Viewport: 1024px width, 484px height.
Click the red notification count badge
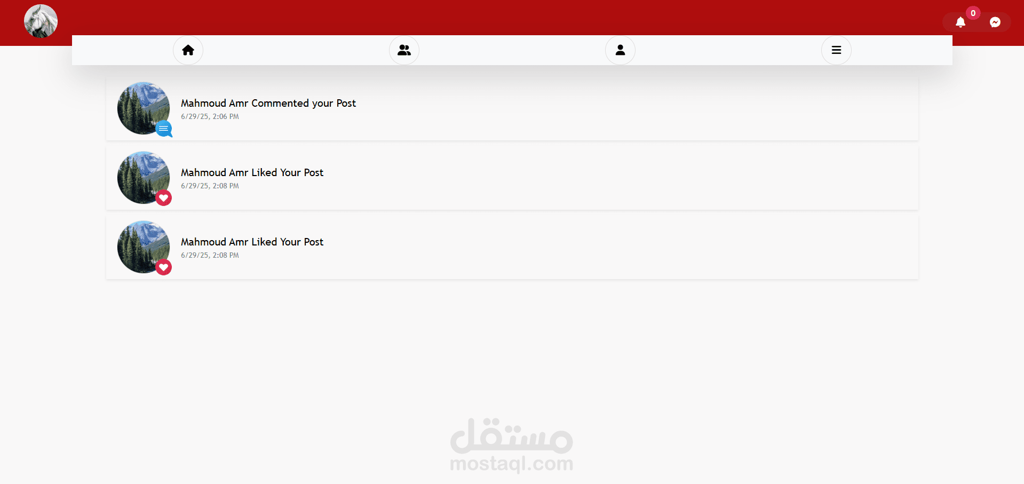(973, 13)
